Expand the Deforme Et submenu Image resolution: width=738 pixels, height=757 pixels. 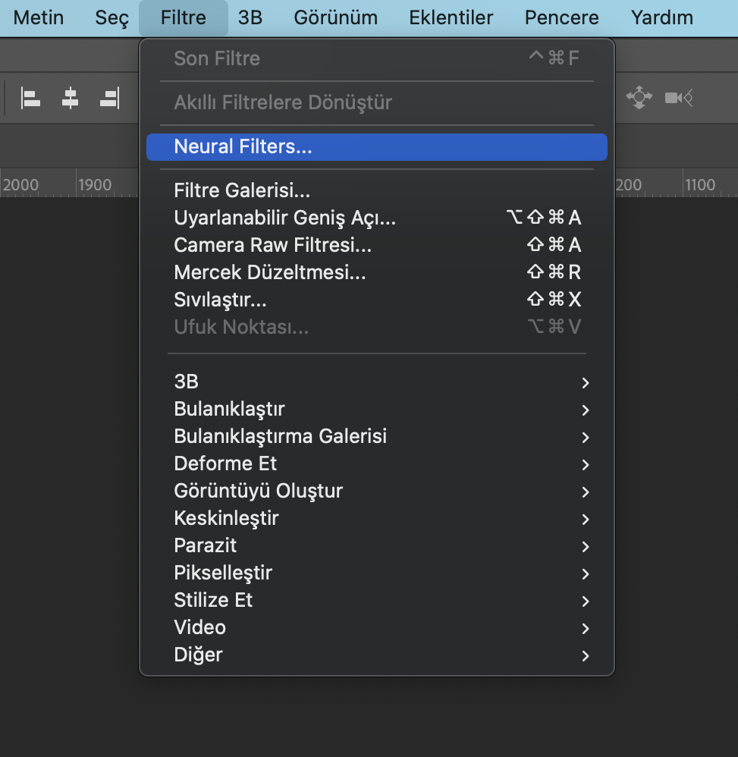[x=225, y=463]
